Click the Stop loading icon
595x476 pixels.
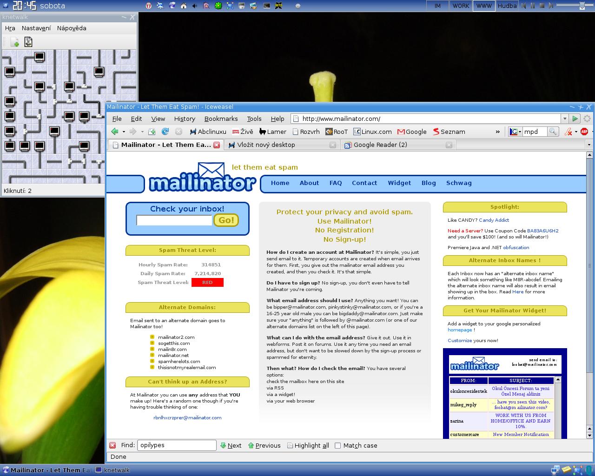pyautogui.click(x=178, y=132)
